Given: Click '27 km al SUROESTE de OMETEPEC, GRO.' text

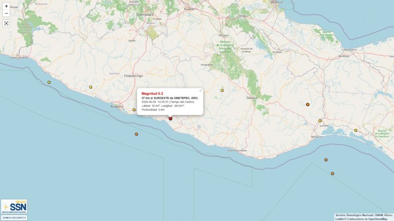Looking at the screenshot, I should pyautogui.click(x=170, y=98).
